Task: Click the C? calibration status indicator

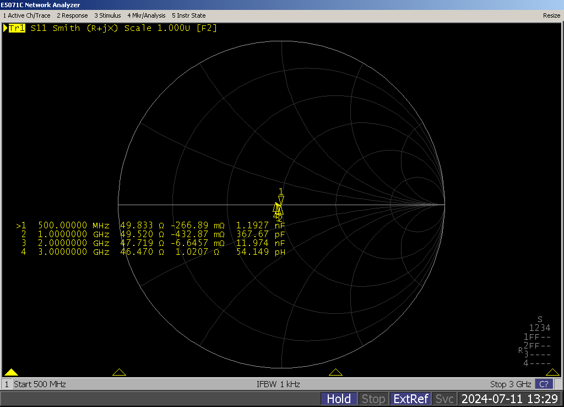Action: point(544,384)
